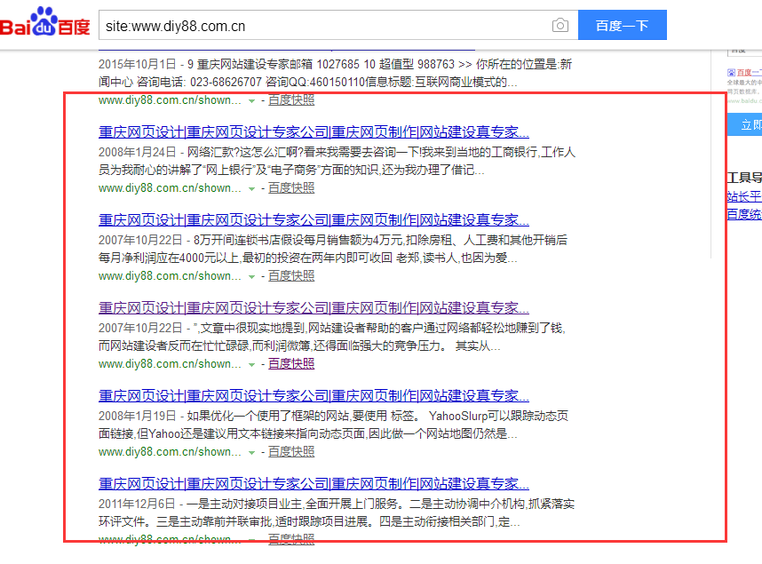Open 百度快照 for the 2008年1月19日 result
Screen dimensions: 762x564
[x=291, y=452]
